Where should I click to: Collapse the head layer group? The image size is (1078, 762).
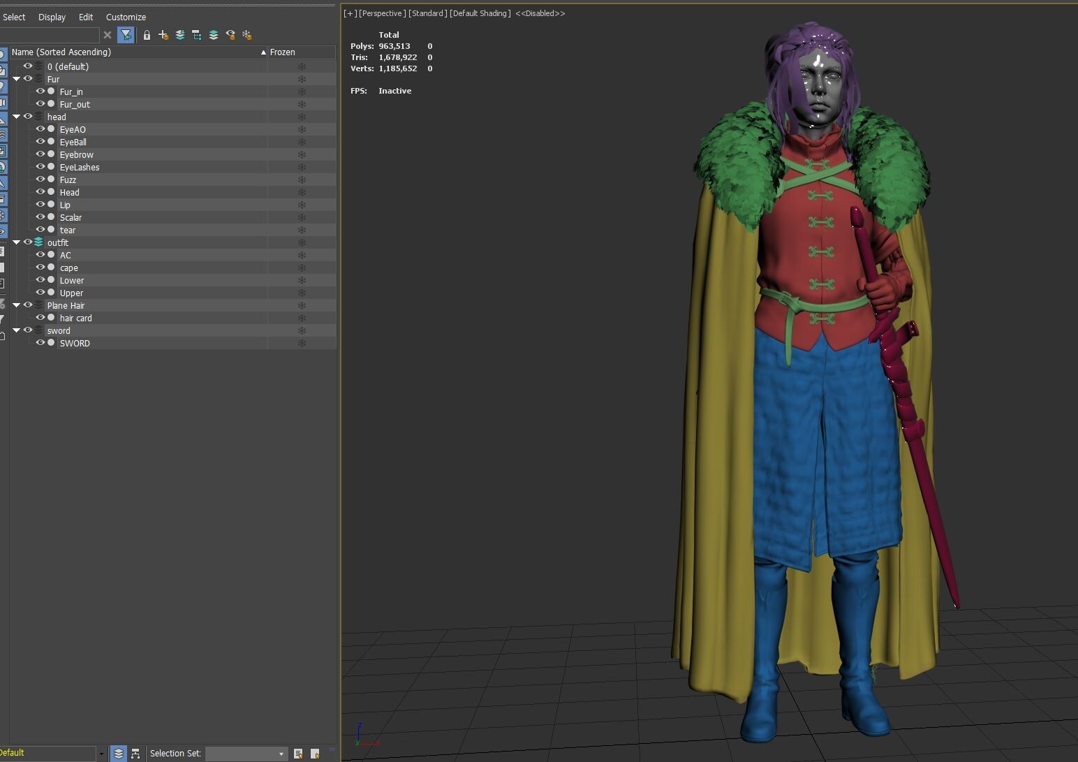tap(16, 117)
